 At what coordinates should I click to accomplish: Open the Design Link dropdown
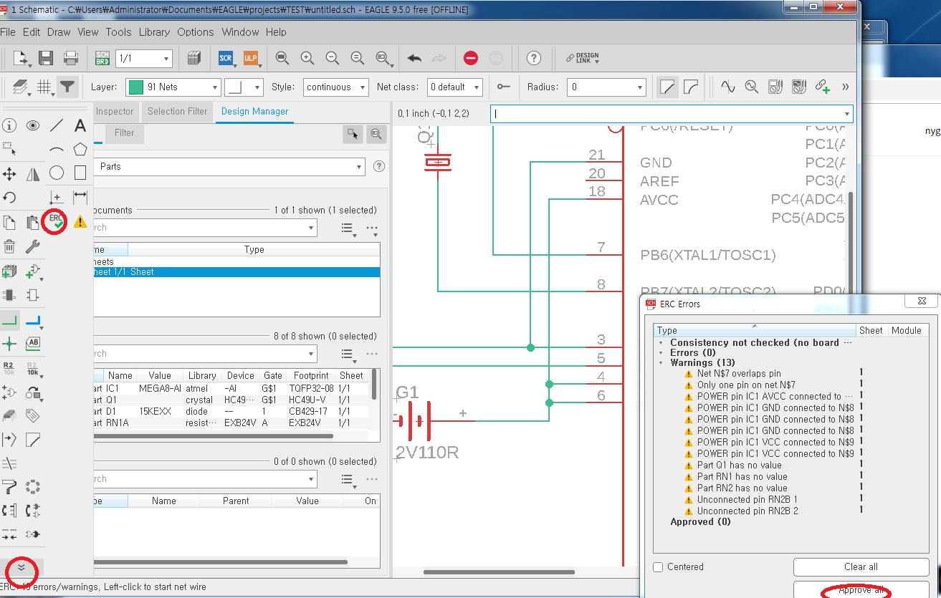coord(582,58)
